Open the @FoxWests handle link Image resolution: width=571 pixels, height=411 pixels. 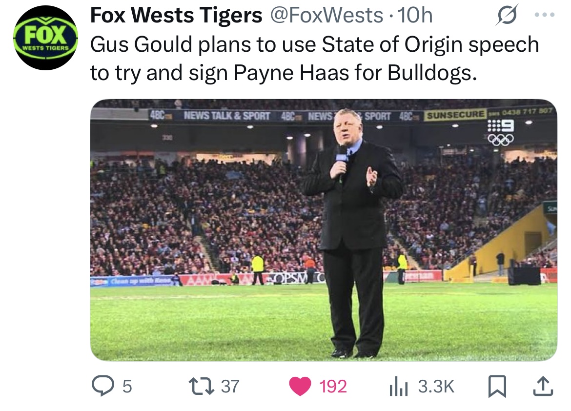point(326,15)
